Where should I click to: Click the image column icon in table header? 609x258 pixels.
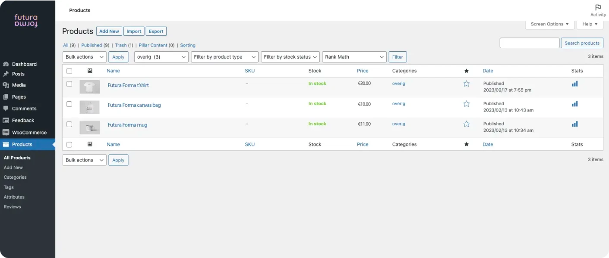tap(90, 71)
